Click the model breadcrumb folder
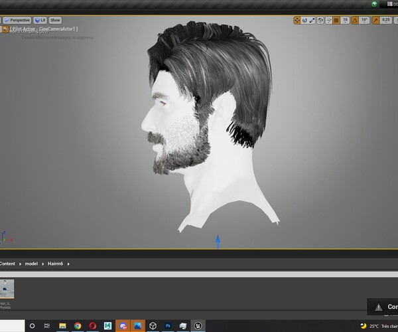The image size is (398, 332). point(31,264)
